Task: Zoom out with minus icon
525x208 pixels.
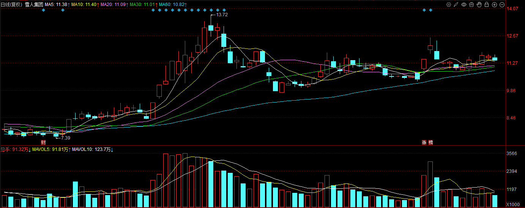Action: [502, 5]
